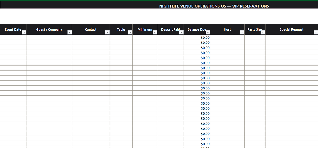Open the Party Size filter dropdown
The width and height of the screenshot is (318, 148).
(263, 32)
